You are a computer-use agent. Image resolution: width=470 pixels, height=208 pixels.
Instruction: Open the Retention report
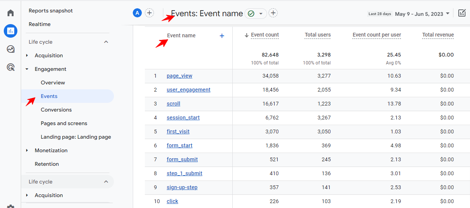coord(47,164)
